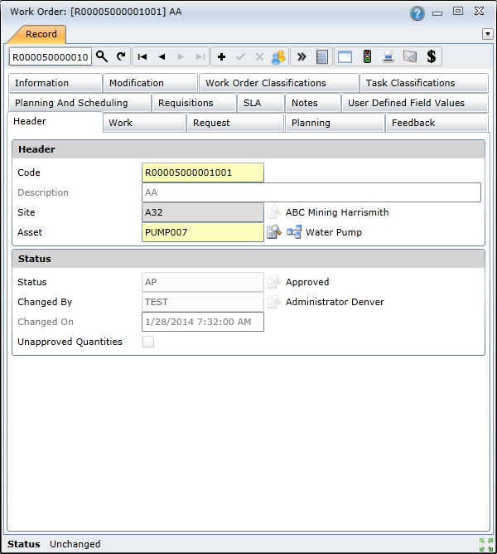Expand the toolbar double-chevron overflow
The width and height of the screenshot is (497, 554).
tap(302, 56)
